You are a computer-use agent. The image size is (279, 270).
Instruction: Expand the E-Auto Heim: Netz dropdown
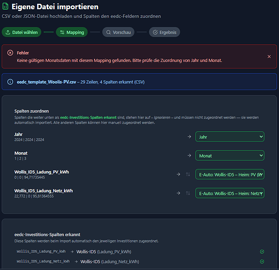coord(230,193)
